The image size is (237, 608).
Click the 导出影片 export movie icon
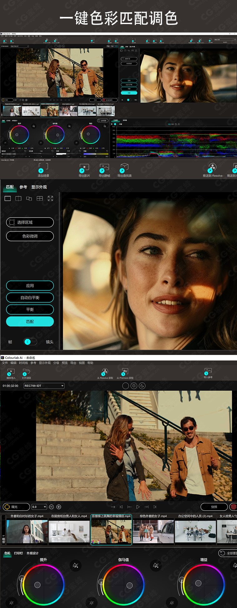[84, 168]
